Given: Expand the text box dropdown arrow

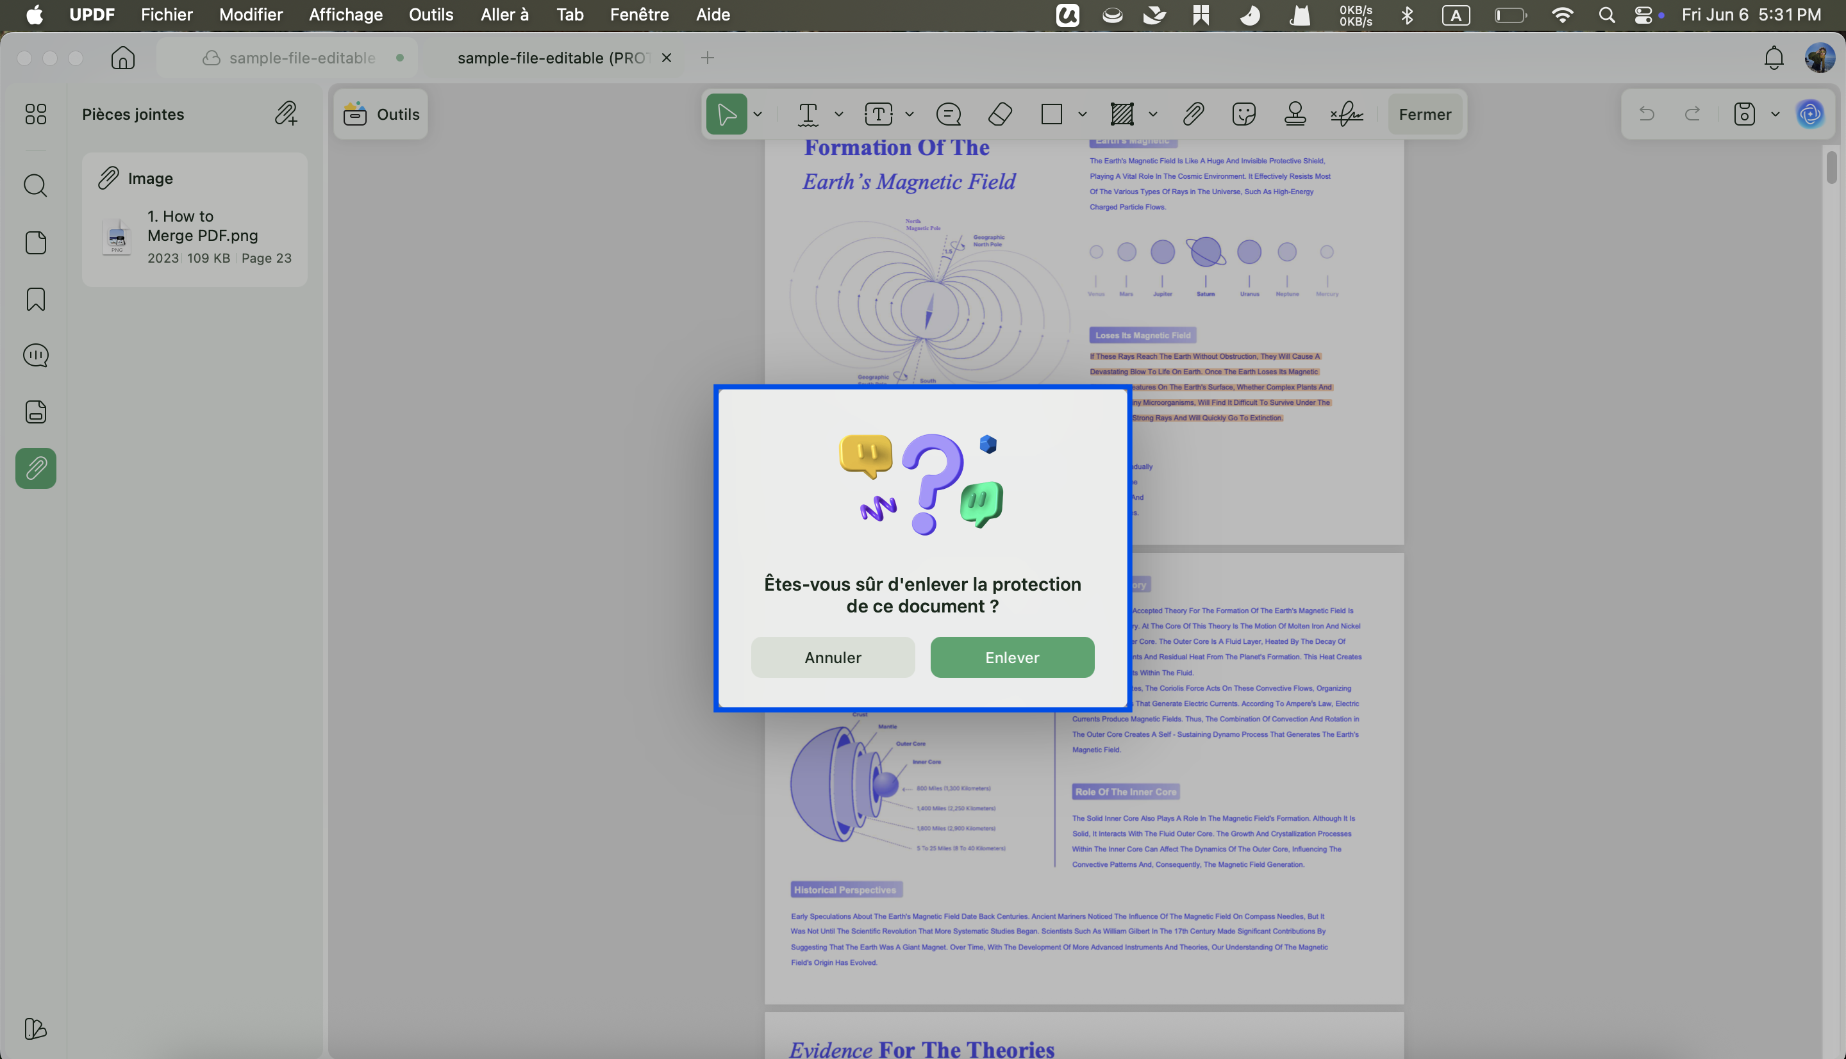Looking at the screenshot, I should click(909, 114).
